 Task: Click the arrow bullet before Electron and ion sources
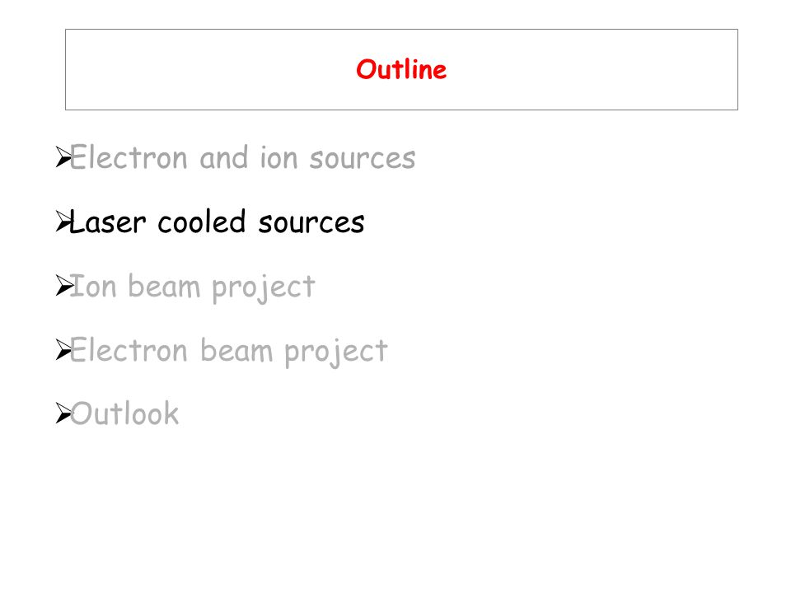tap(63, 157)
